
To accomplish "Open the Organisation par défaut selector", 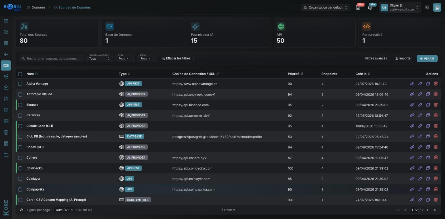I will tap(325, 7).
